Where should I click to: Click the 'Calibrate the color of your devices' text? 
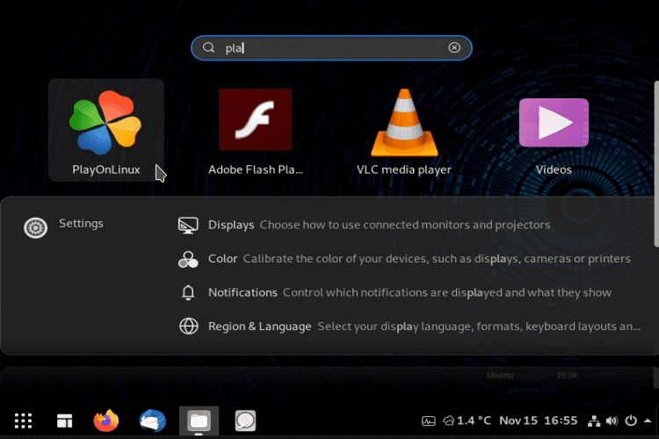437,259
